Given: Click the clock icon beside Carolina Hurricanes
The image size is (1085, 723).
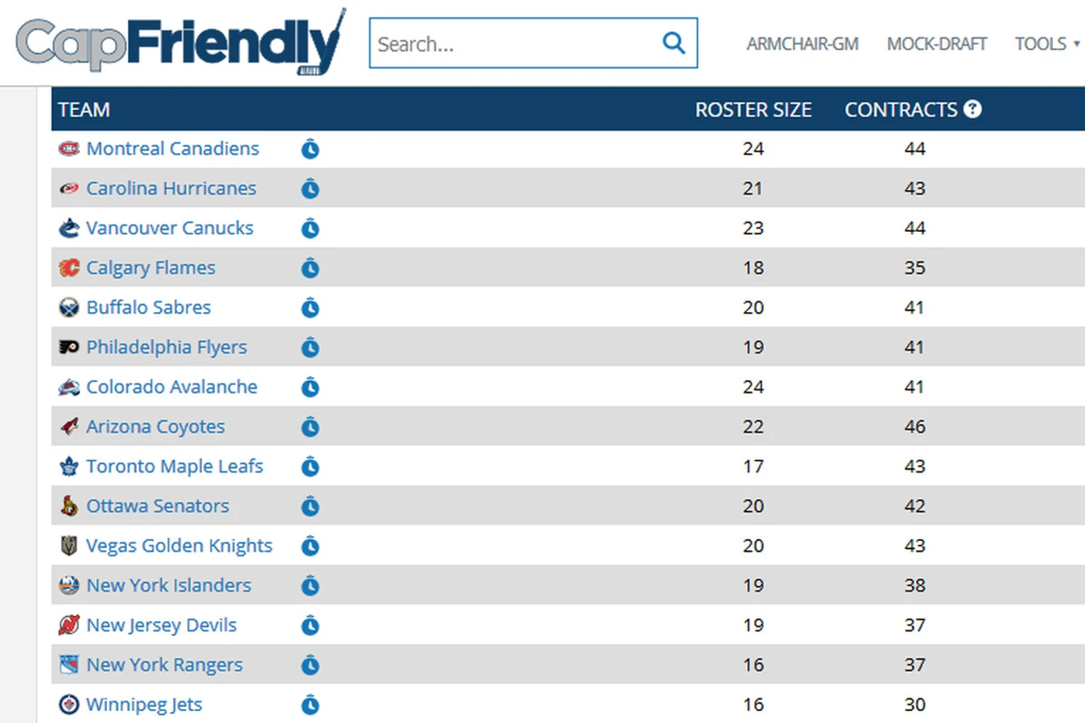Looking at the screenshot, I should click(310, 189).
